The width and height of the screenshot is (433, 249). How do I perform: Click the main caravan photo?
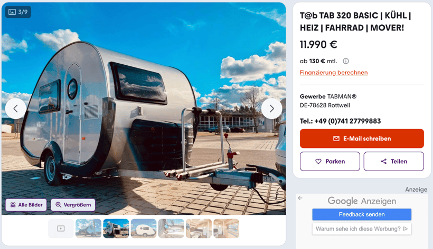tap(144, 108)
